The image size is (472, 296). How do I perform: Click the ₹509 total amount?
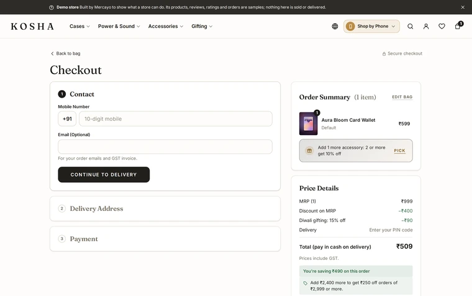(404, 247)
